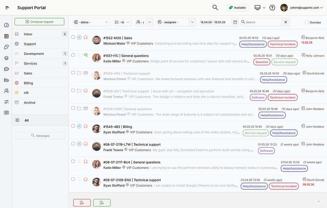This screenshot has height=208, width=327.
Task: Select checkbox for ticket #1551-IYC
Action: pos(73,55)
